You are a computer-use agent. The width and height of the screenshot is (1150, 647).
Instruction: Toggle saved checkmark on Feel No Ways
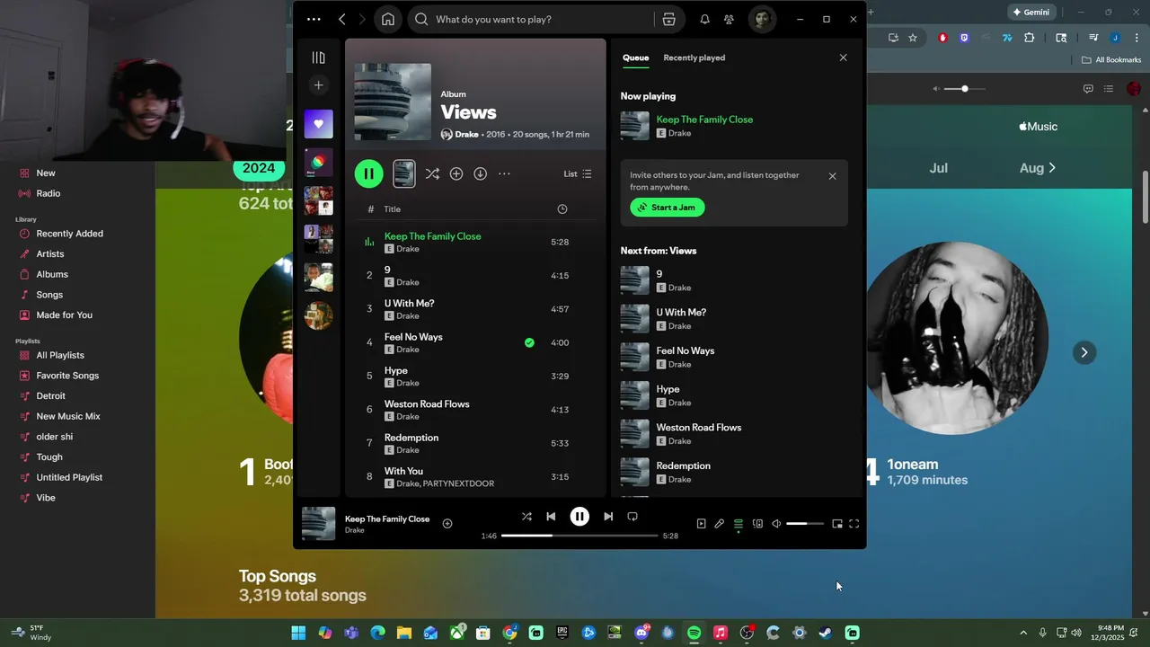click(529, 342)
